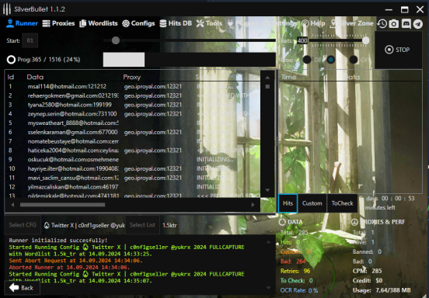
Task: Select the OFF proxy mode radio button
Action: click(x=354, y=59)
